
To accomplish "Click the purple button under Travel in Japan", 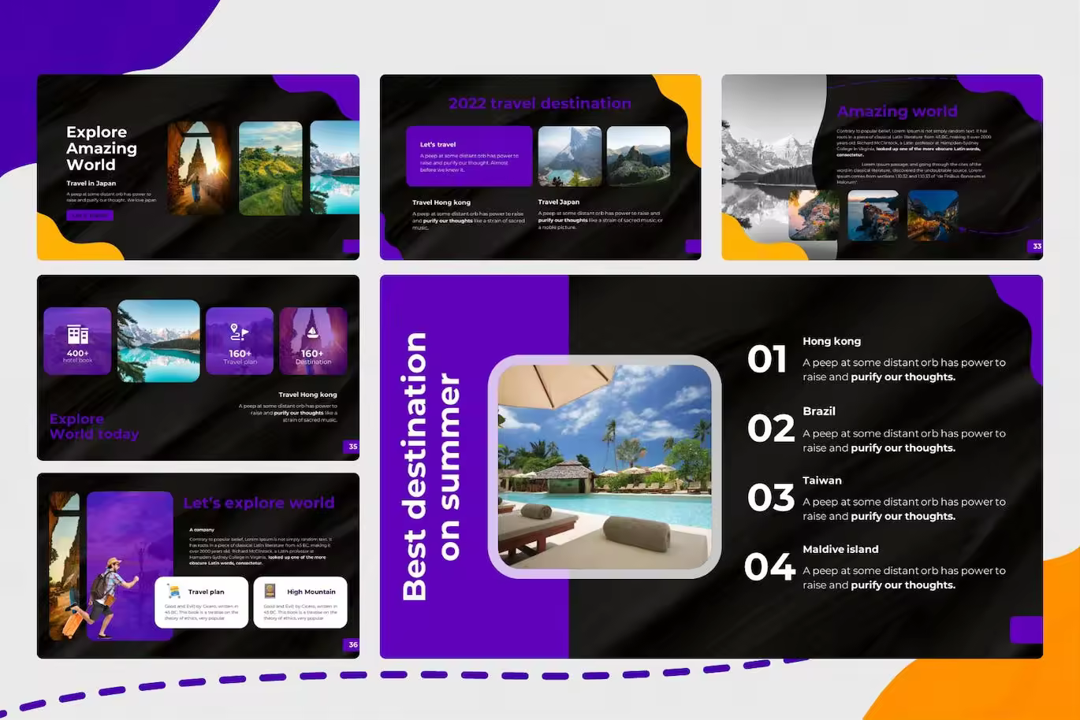I will (90, 215).
